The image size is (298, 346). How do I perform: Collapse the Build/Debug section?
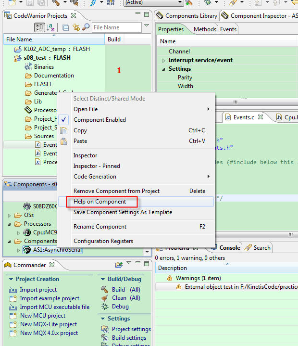click(102, 279)
